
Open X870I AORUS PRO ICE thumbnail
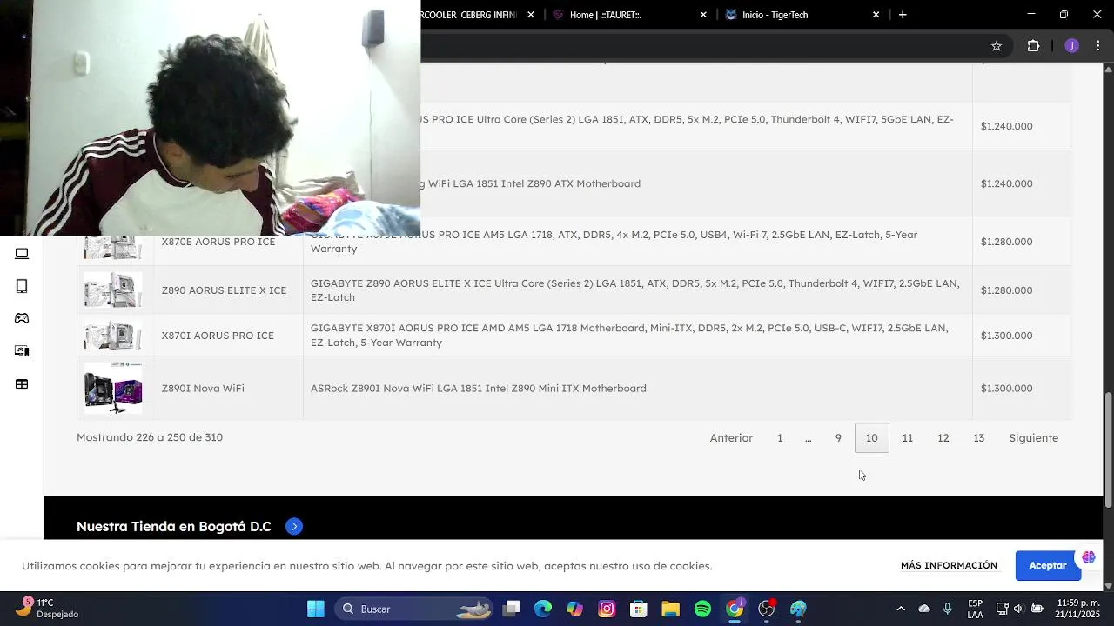113,336
